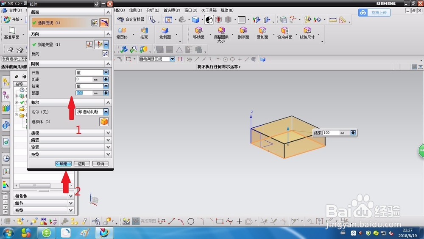Viewport: 424px width, 239px height.
Task: Open the Vector Dialog icon beside 指定矢量
Action: tap(89, 44)
